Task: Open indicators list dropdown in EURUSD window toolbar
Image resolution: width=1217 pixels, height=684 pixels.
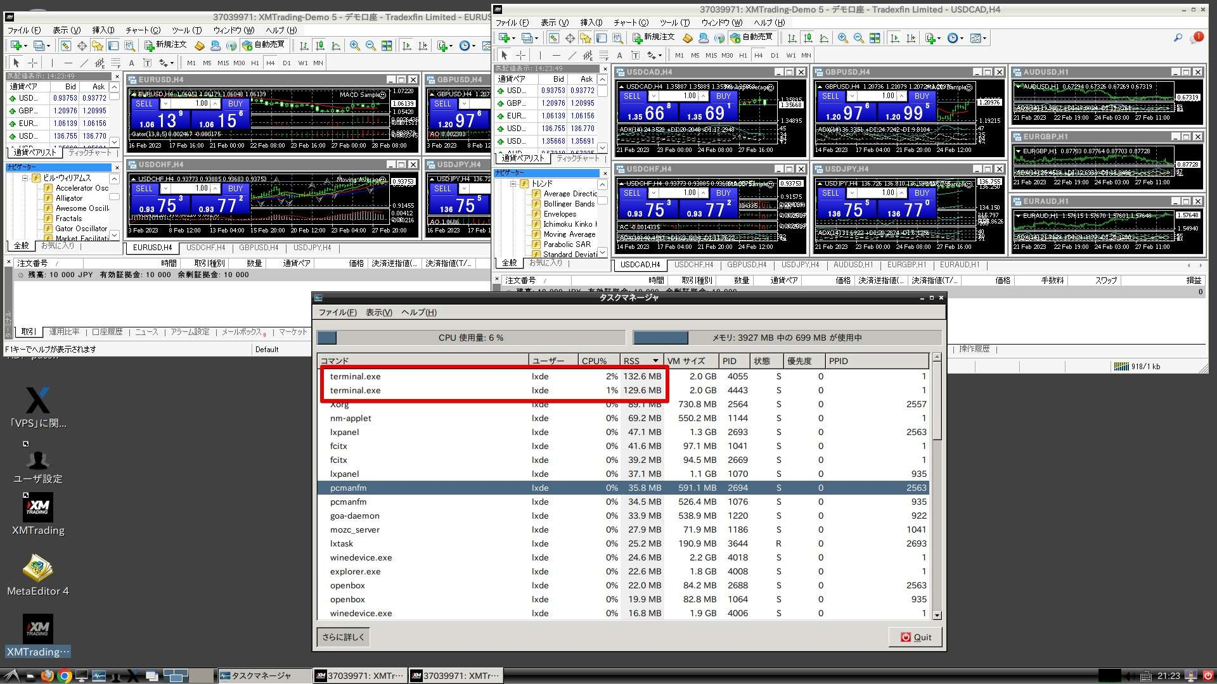Action: point(450,46)
